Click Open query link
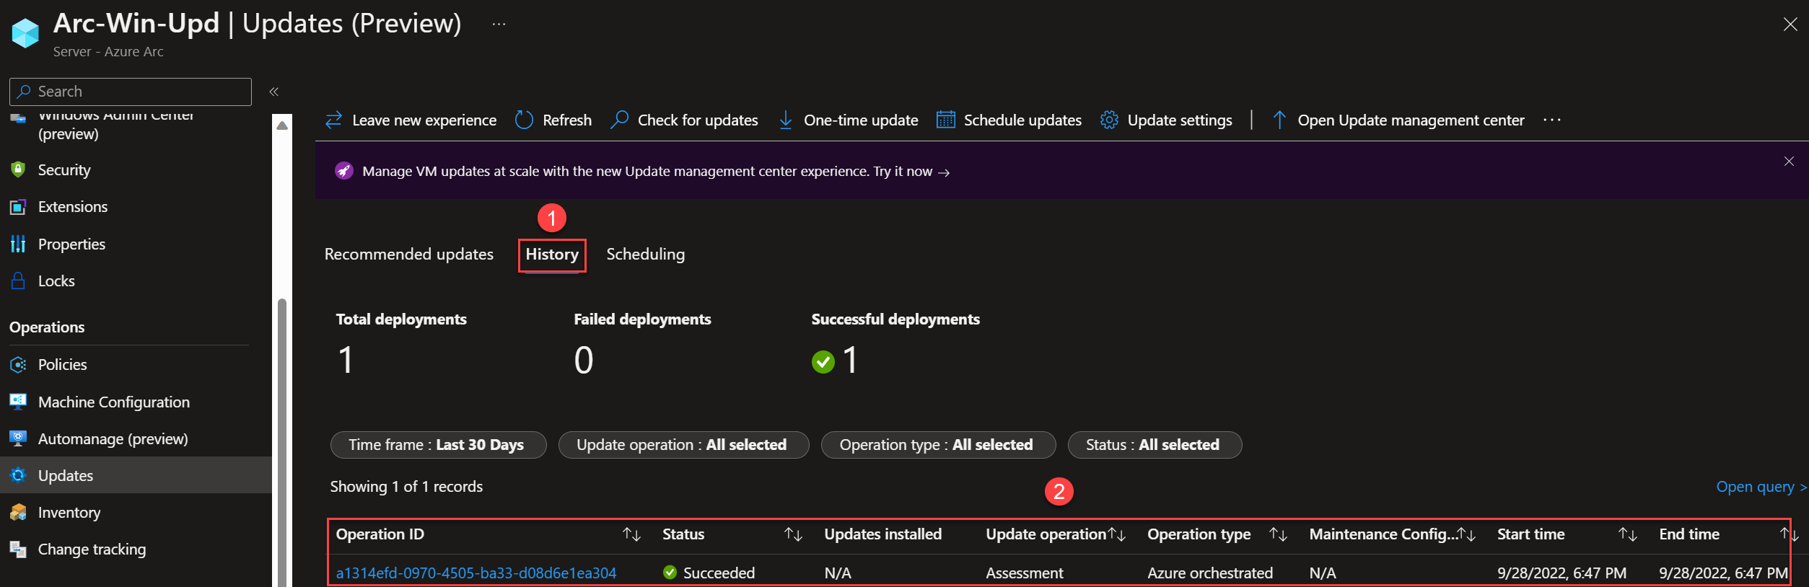The width and height of the screenshot is (1809, 587). [1761, 487]
